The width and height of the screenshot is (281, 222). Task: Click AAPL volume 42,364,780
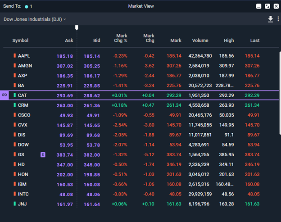[200, 56]
